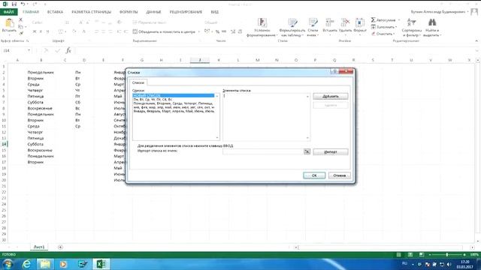Toggle italic К formatting
The image size is (481, 270).
[x=41, y=31]
